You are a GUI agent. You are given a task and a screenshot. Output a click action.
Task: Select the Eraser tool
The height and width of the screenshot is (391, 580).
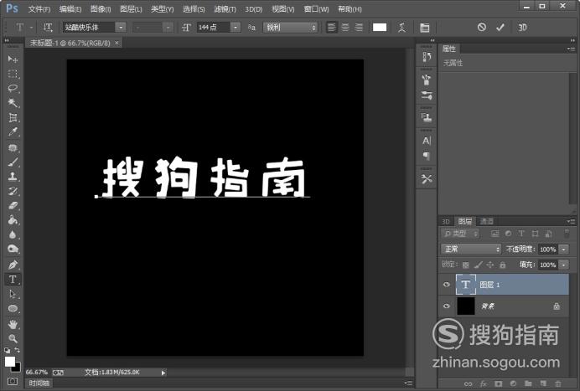(13, 205)
